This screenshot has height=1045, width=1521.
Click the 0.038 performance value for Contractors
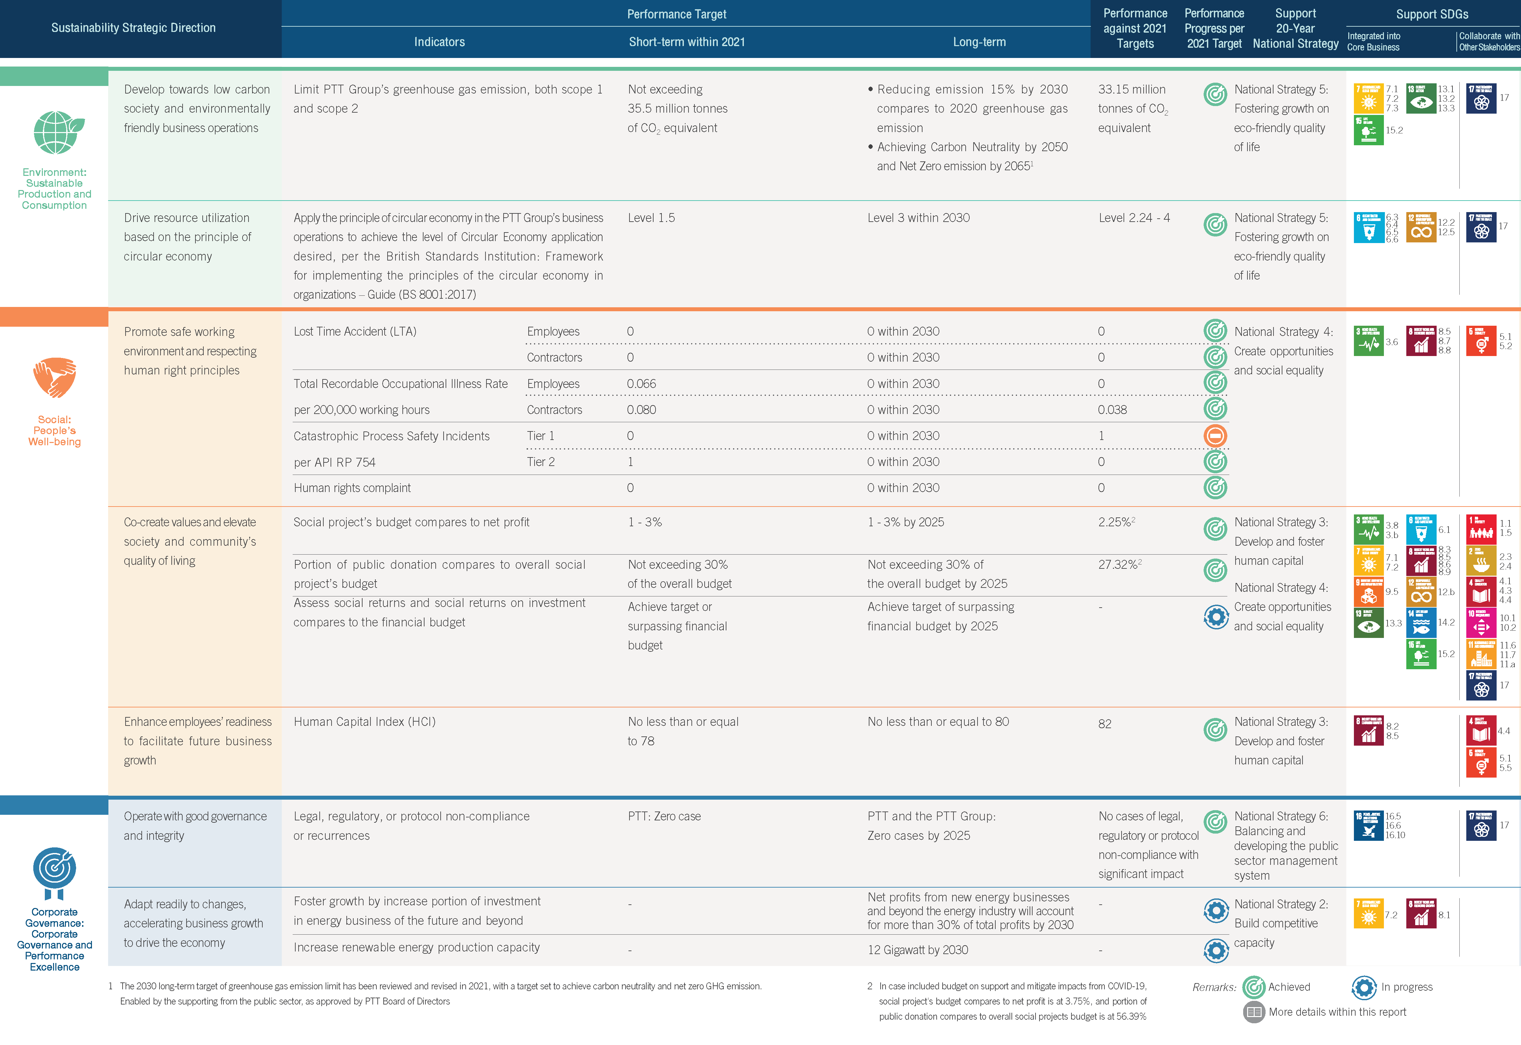point(1112,410)
